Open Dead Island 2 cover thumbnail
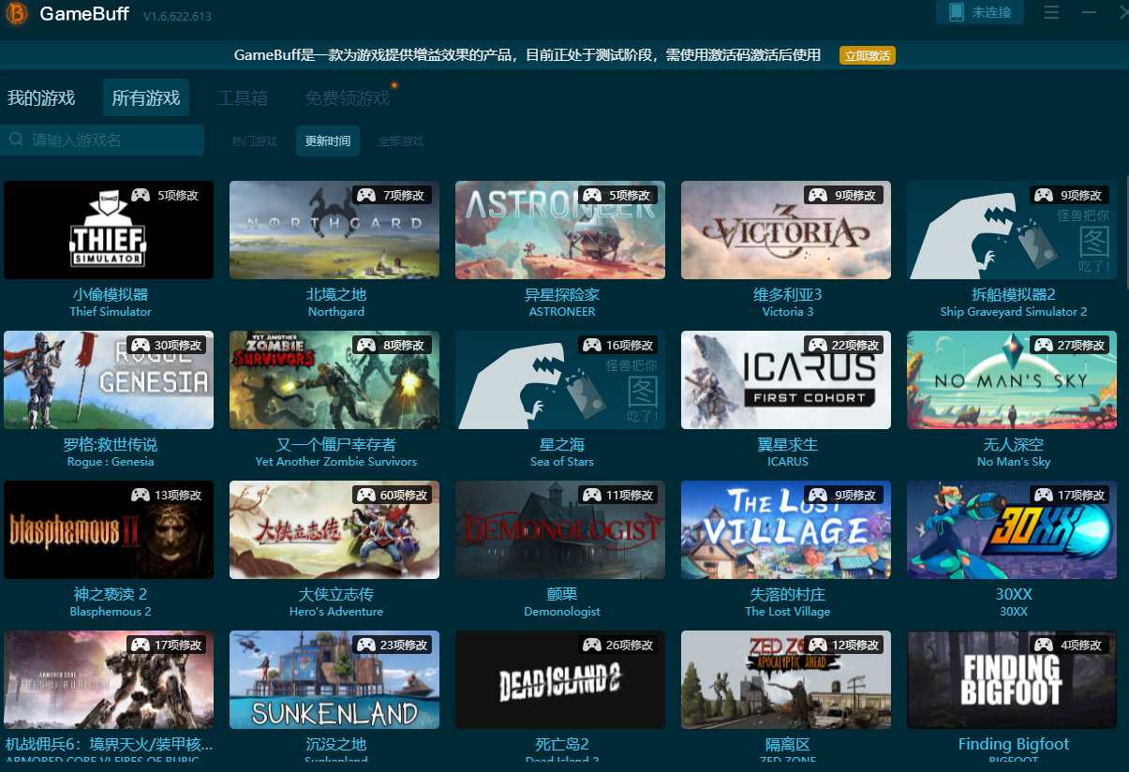 point(560,679)
